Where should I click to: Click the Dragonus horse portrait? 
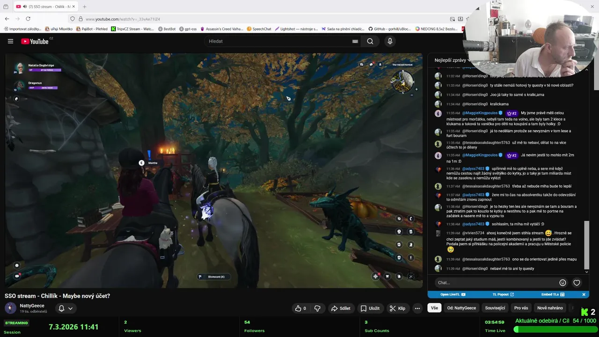coord(19,86)
